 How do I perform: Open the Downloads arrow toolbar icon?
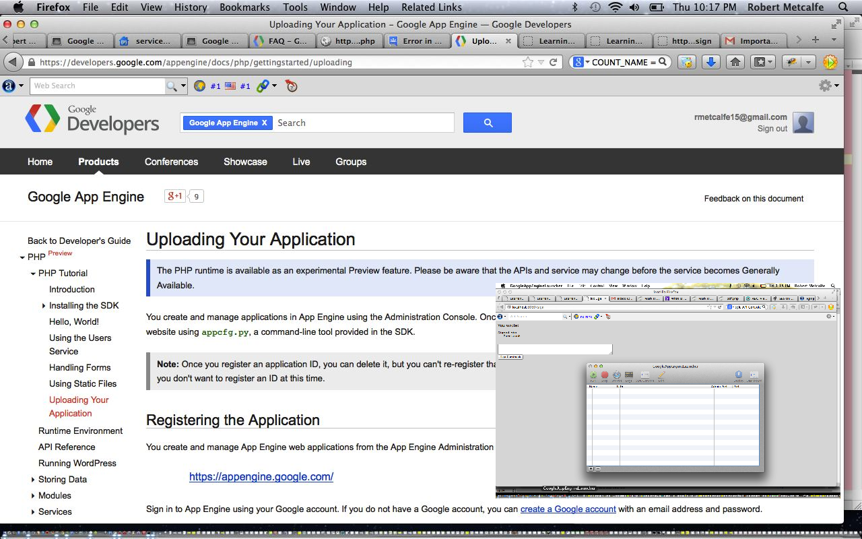click(710, 62)
